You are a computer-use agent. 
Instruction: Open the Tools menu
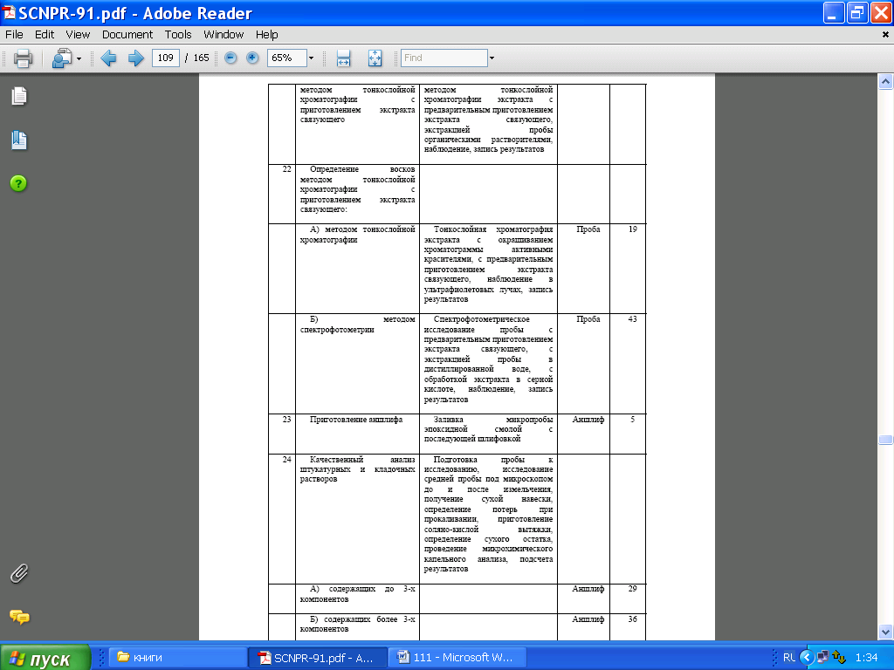tap(178, 35)
